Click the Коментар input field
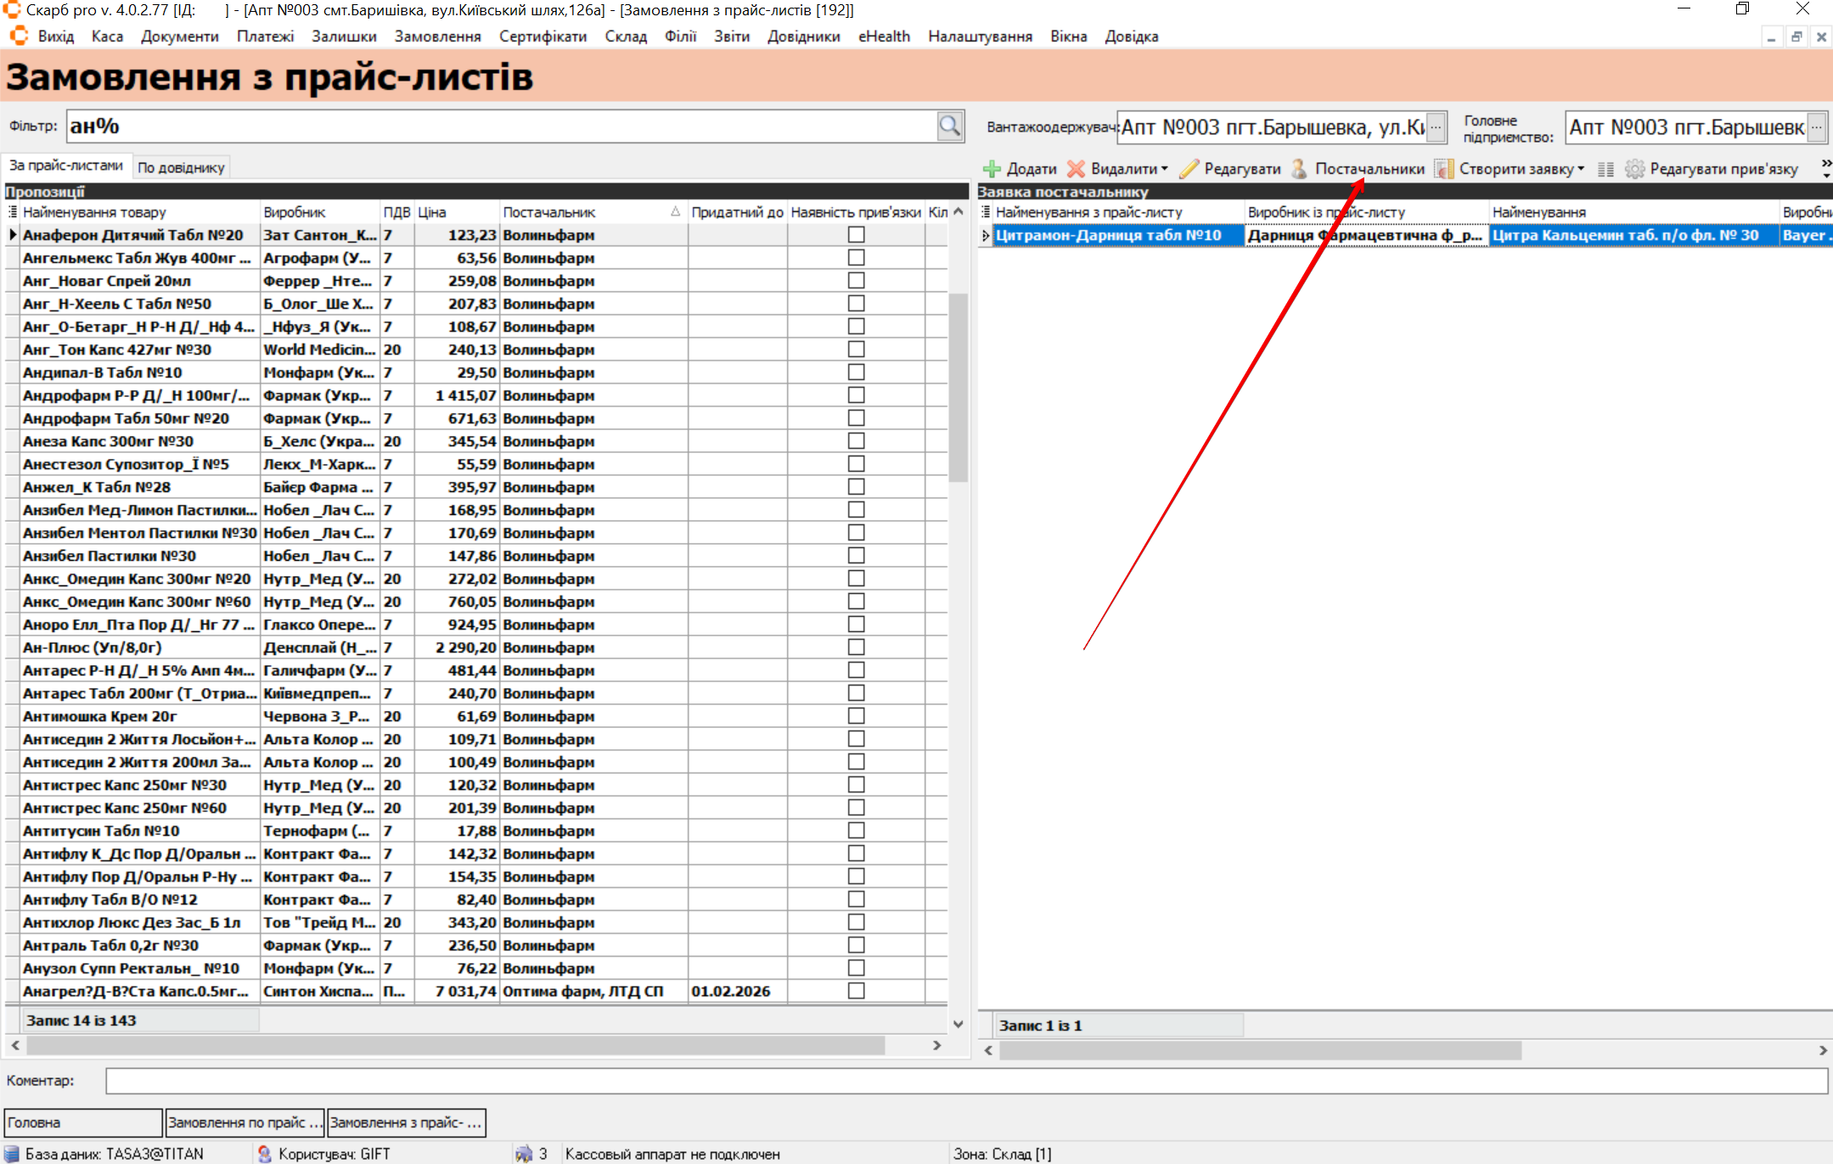The image size is (1833, 1164). pyautogui.click(x=965, y=1081)
